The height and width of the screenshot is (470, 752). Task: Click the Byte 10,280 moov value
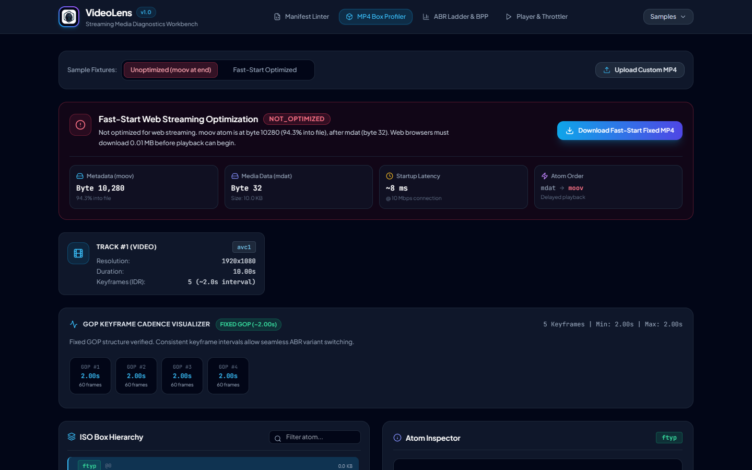pyautogui.click(x=100, y=188)
